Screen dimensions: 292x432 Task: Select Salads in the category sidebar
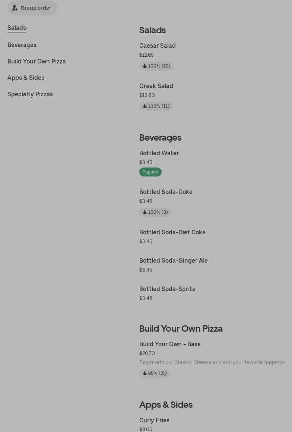click(17, 28)
